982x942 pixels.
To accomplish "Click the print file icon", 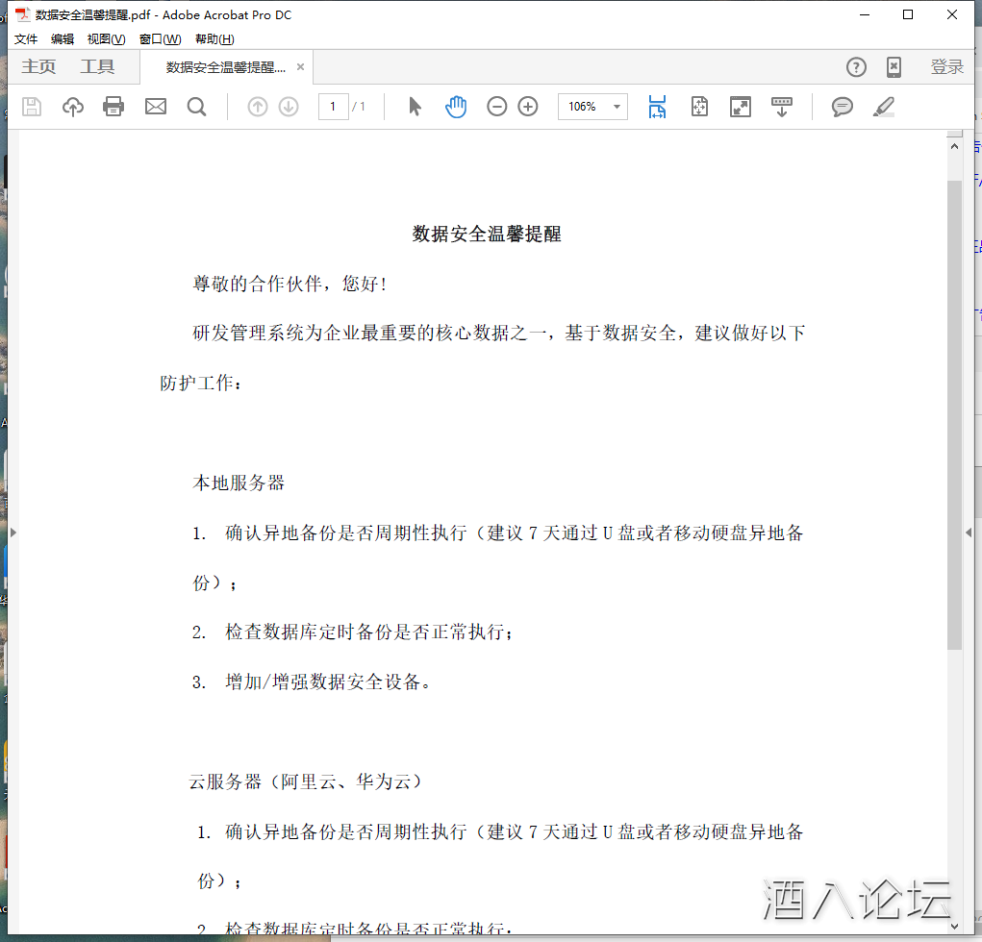I will pyautogui.click(x=113, y=107).
